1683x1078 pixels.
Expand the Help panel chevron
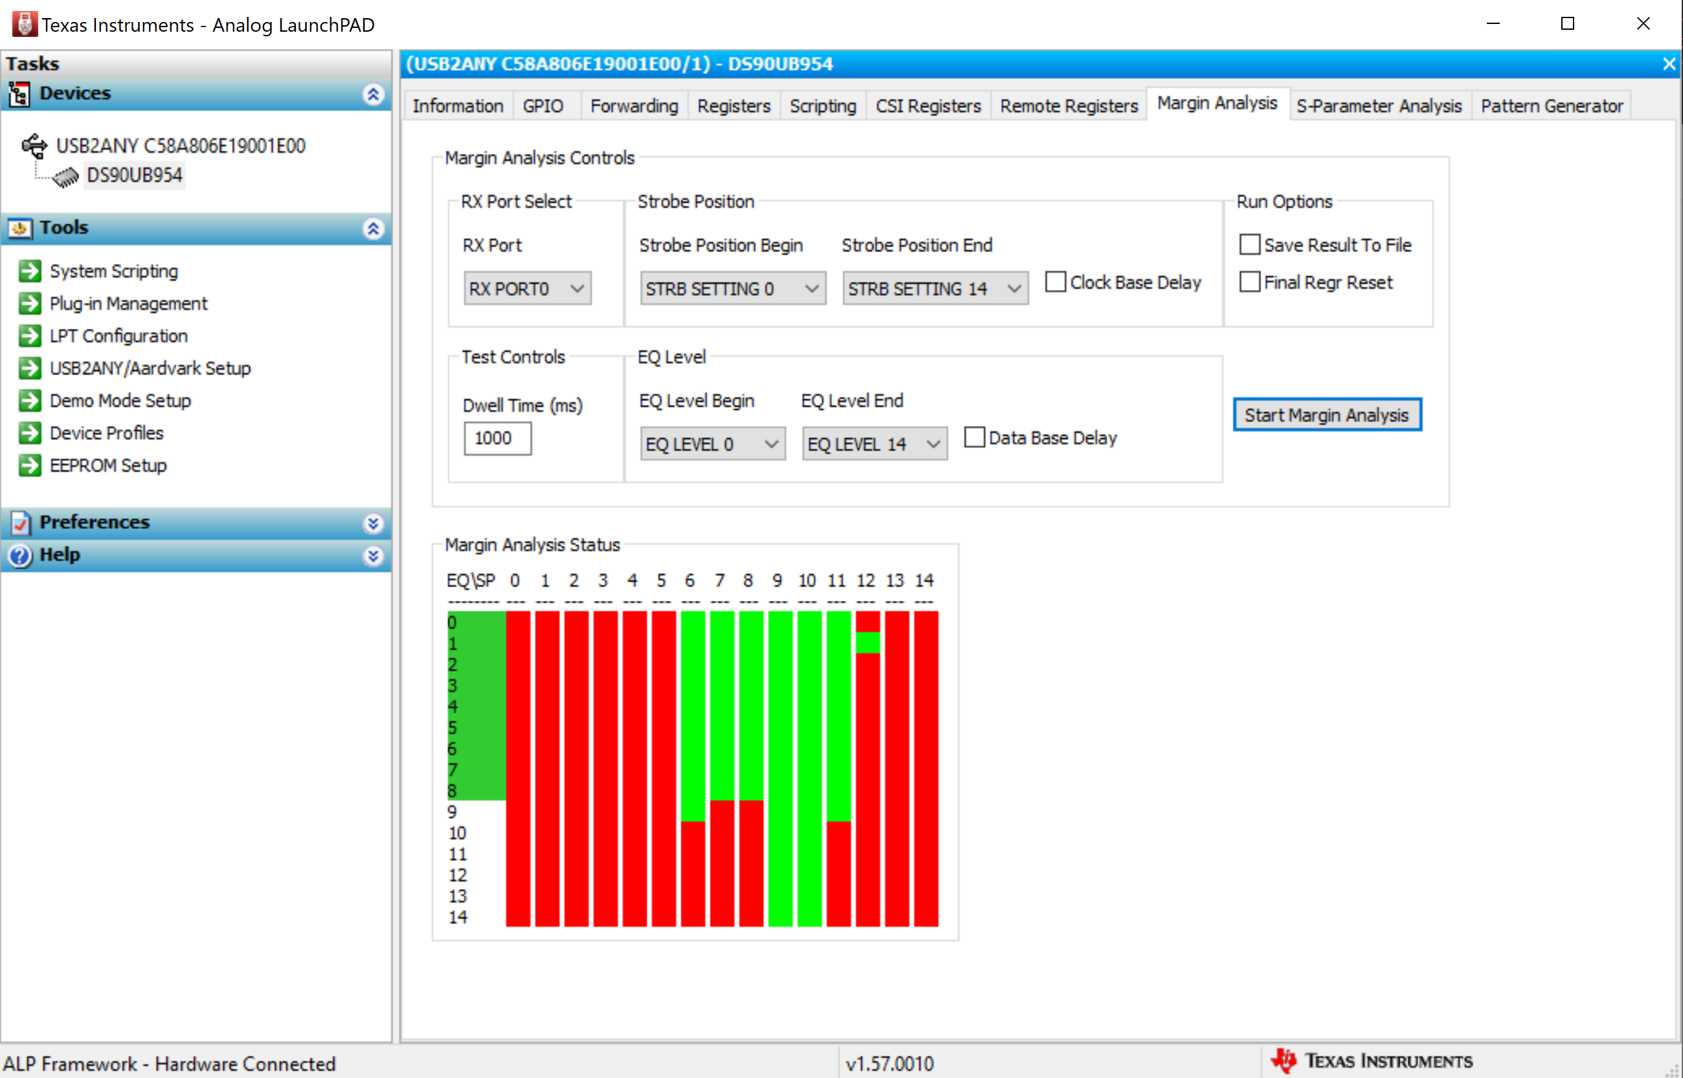373,556
